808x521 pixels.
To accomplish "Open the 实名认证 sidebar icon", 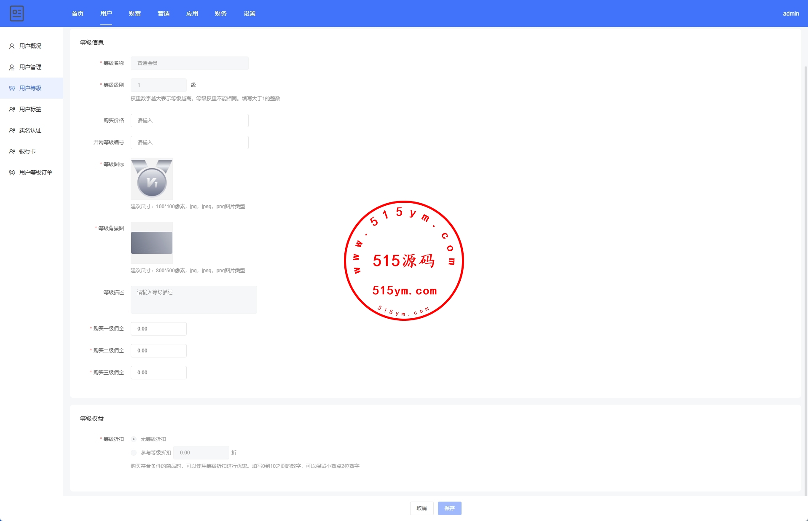I will point(12,131).
